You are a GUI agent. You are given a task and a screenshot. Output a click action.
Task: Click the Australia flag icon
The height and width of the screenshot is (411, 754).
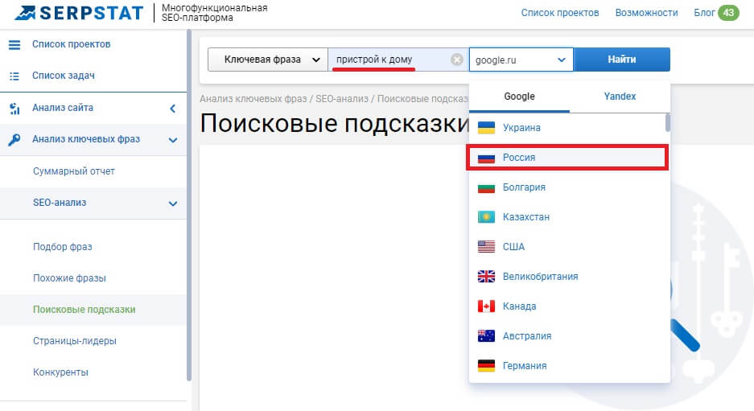(x=486, y=336)
